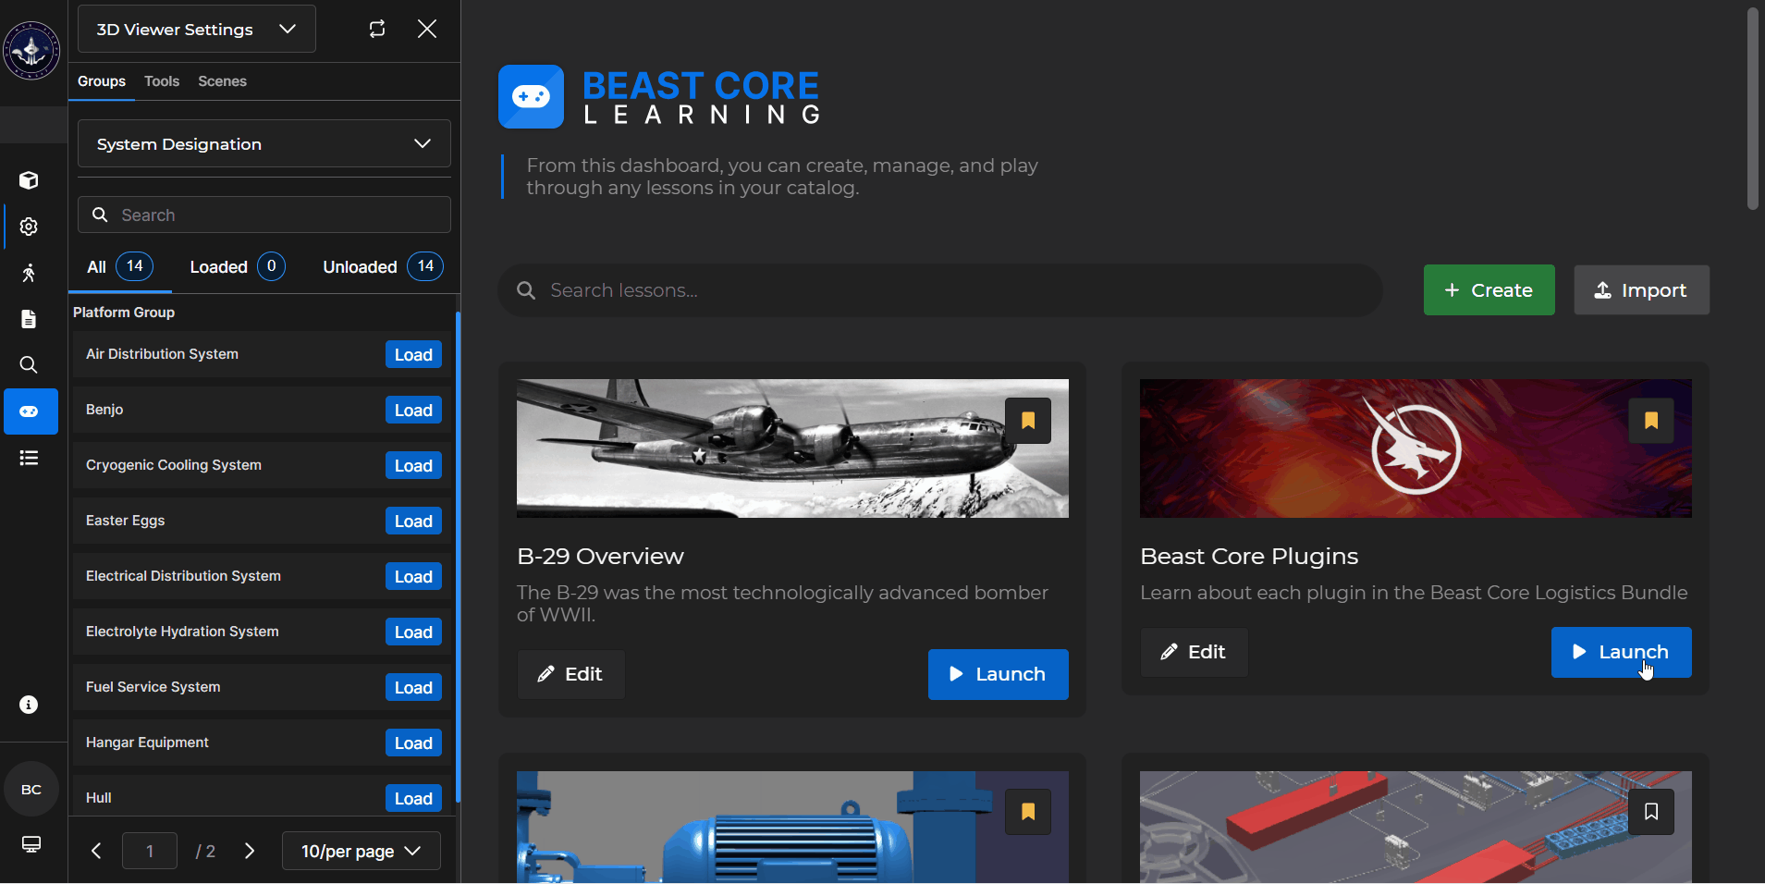Click the Beast Core Learning gamepad logo
Image resolution: width=1765 pixels, height=884 pixels.
(531, 96)
